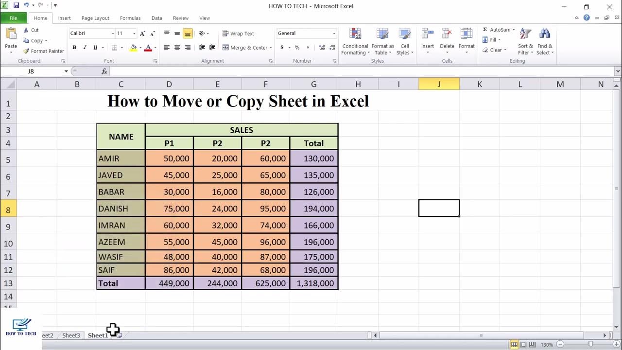This screenshot has height=350, width=622.
Task: Toggle the highlighted Bottom Align button
Action: coord(188,34)
